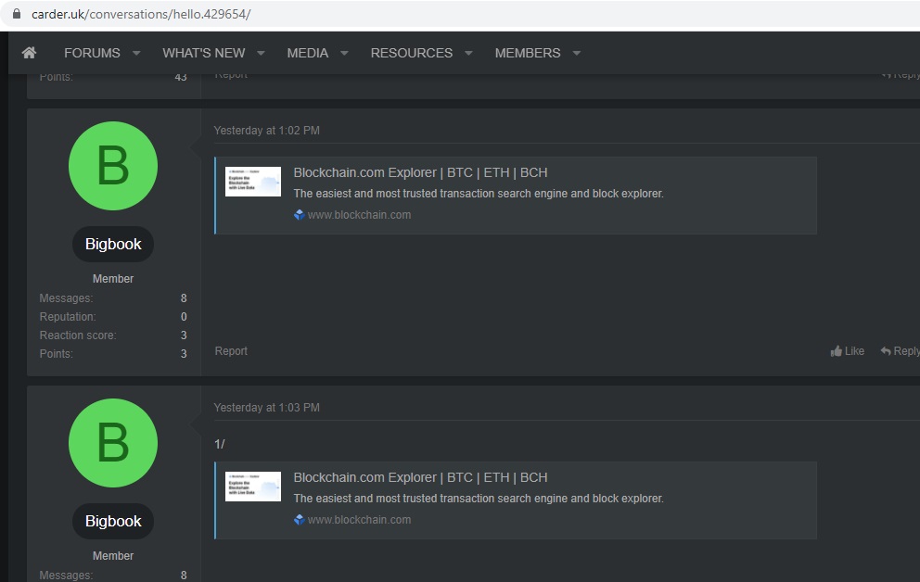Click the link preview thumbnail in the 1:02 PM post

pyautogui.click(x=253, y=182)
